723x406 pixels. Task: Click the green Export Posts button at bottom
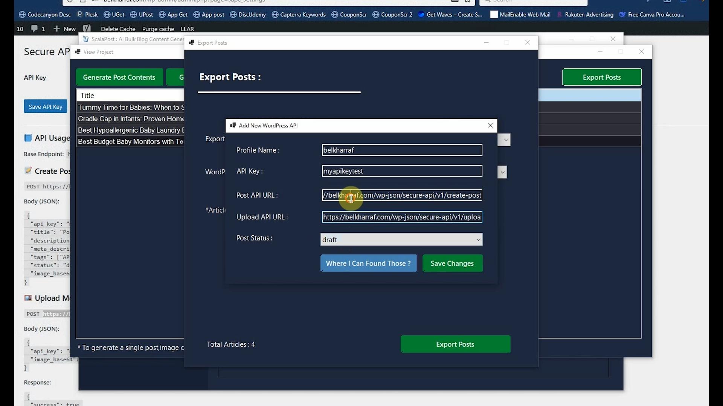pos(455,344)
